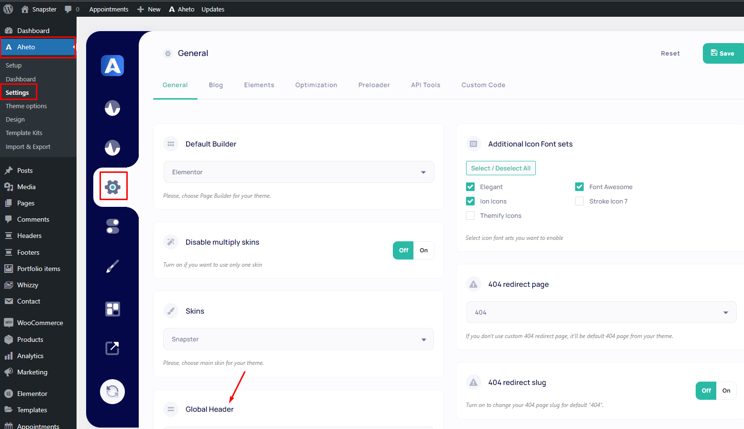The width and height of the screenshot is (744, 429).
Task: Click Select / Deselect All button
Action: (500, 168)
